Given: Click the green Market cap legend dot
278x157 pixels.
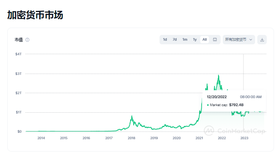Looking at the screenshot, I should click(208, 105).
